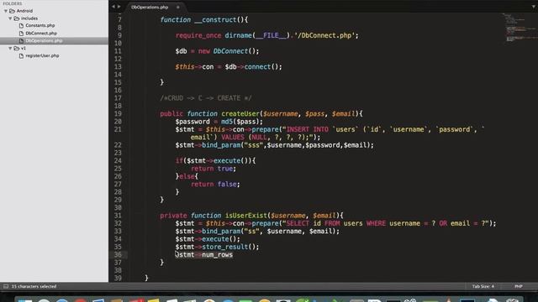Click the includes folder icon

pos(17,18)
